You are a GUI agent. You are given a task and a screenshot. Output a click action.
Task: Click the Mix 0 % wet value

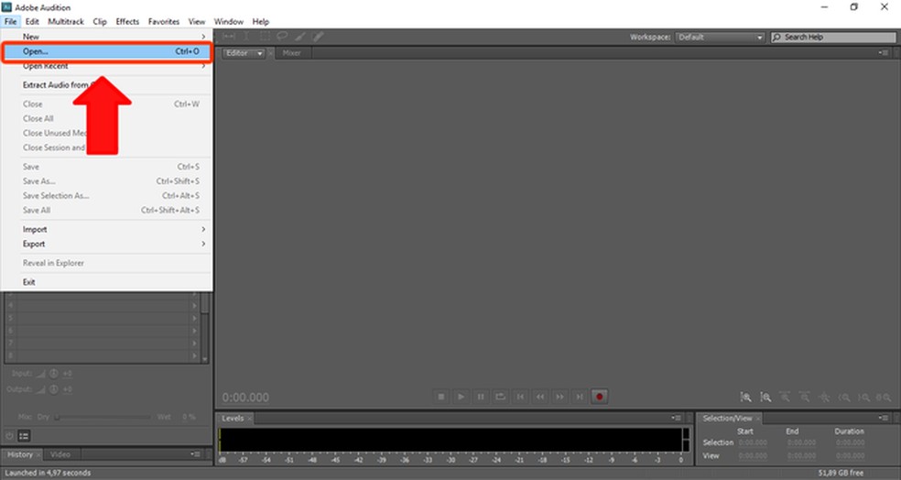tap(189, 417)
